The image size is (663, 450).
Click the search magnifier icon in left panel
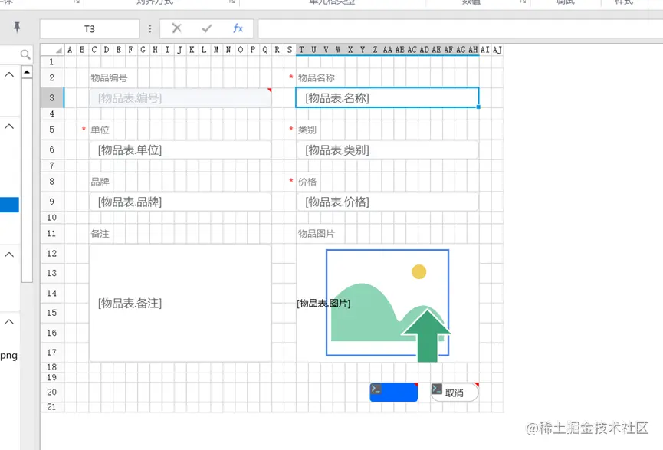tap(25, 54)
